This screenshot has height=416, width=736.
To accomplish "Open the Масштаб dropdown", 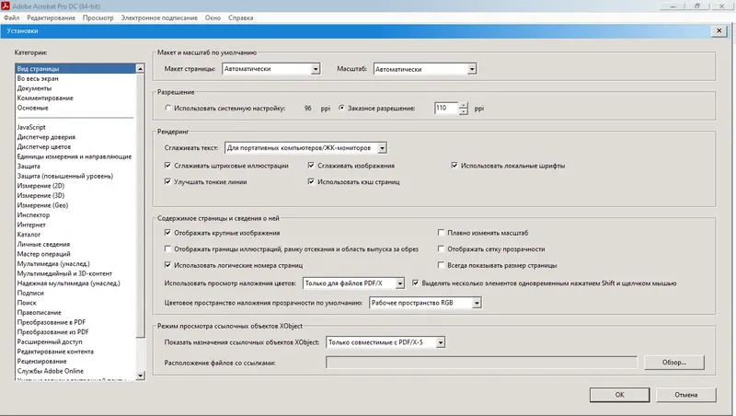I will point(425,69).
